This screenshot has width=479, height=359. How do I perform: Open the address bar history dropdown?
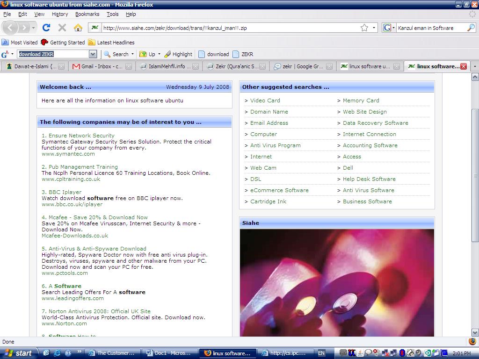[374, 28]
